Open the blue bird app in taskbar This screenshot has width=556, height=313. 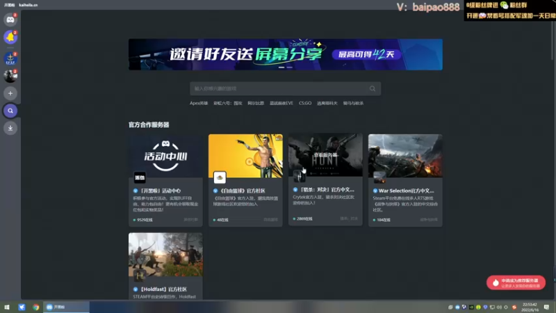(22, 307)
